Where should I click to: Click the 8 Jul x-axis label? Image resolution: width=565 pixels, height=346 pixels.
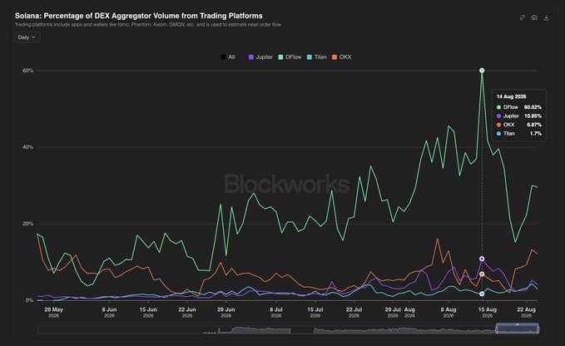pos(276,312)
